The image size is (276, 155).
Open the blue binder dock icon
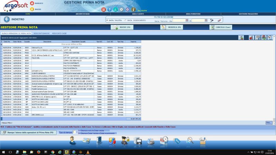[x=99, y=141]
